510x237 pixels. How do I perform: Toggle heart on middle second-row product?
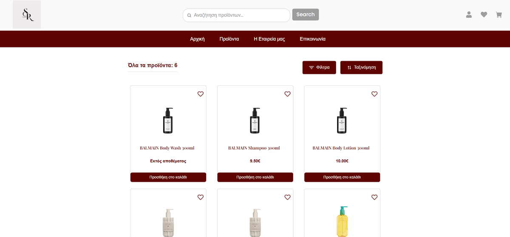tap(287, 197)
